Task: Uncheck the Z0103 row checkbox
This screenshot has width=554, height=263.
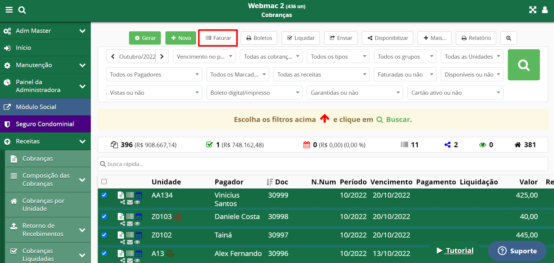Action: point(104,216)
